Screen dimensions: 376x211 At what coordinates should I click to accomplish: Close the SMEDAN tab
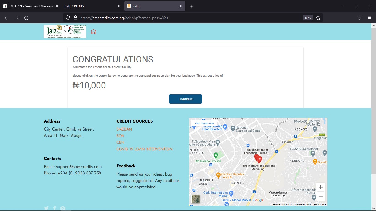[57, 6]
